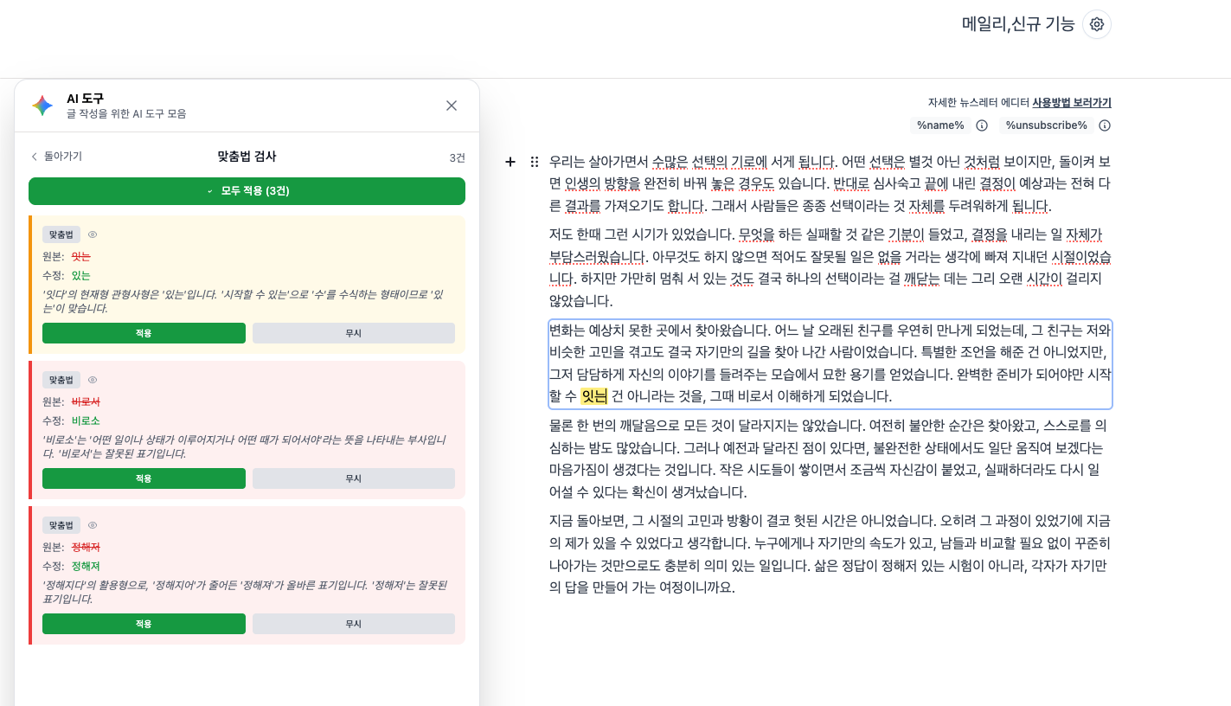This screenshot has width=1231, height=706.
Task: Open the 사용방법 보러가기 link
Action: pyautogui.click(x=1070, y=103)
